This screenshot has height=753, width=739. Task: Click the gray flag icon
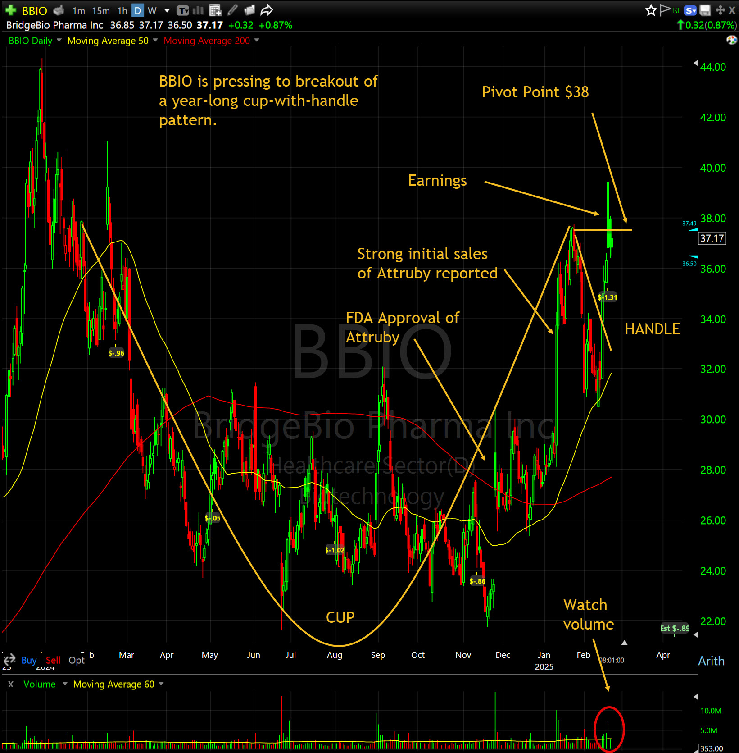point(665,10)
